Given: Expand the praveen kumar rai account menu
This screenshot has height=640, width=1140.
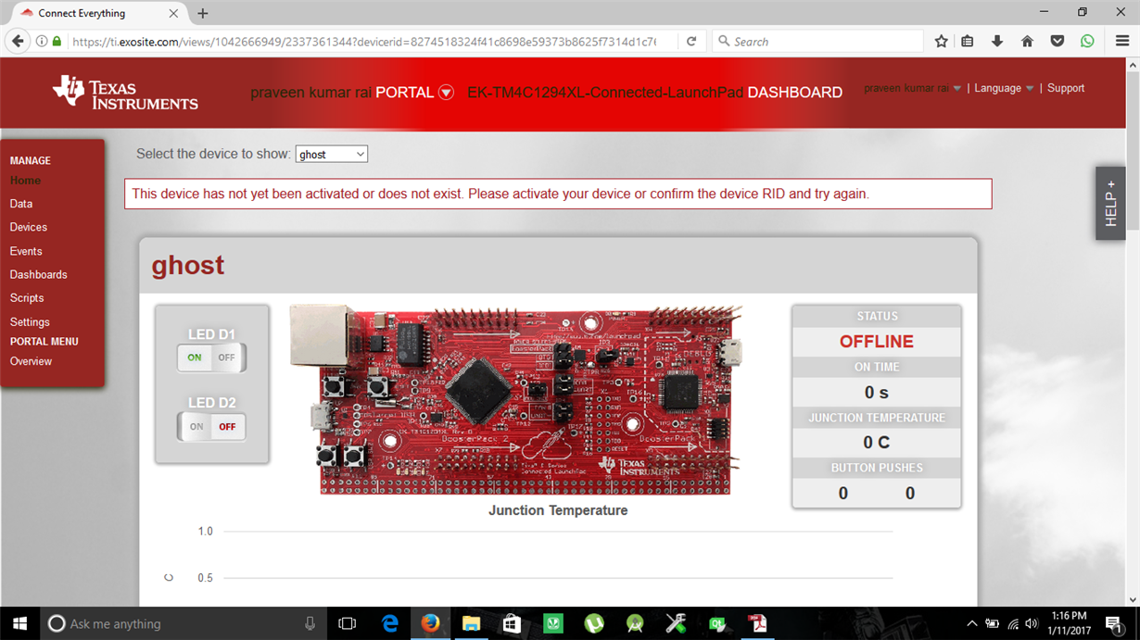Looking at the screenshot, I should click(x=913, y=88).
